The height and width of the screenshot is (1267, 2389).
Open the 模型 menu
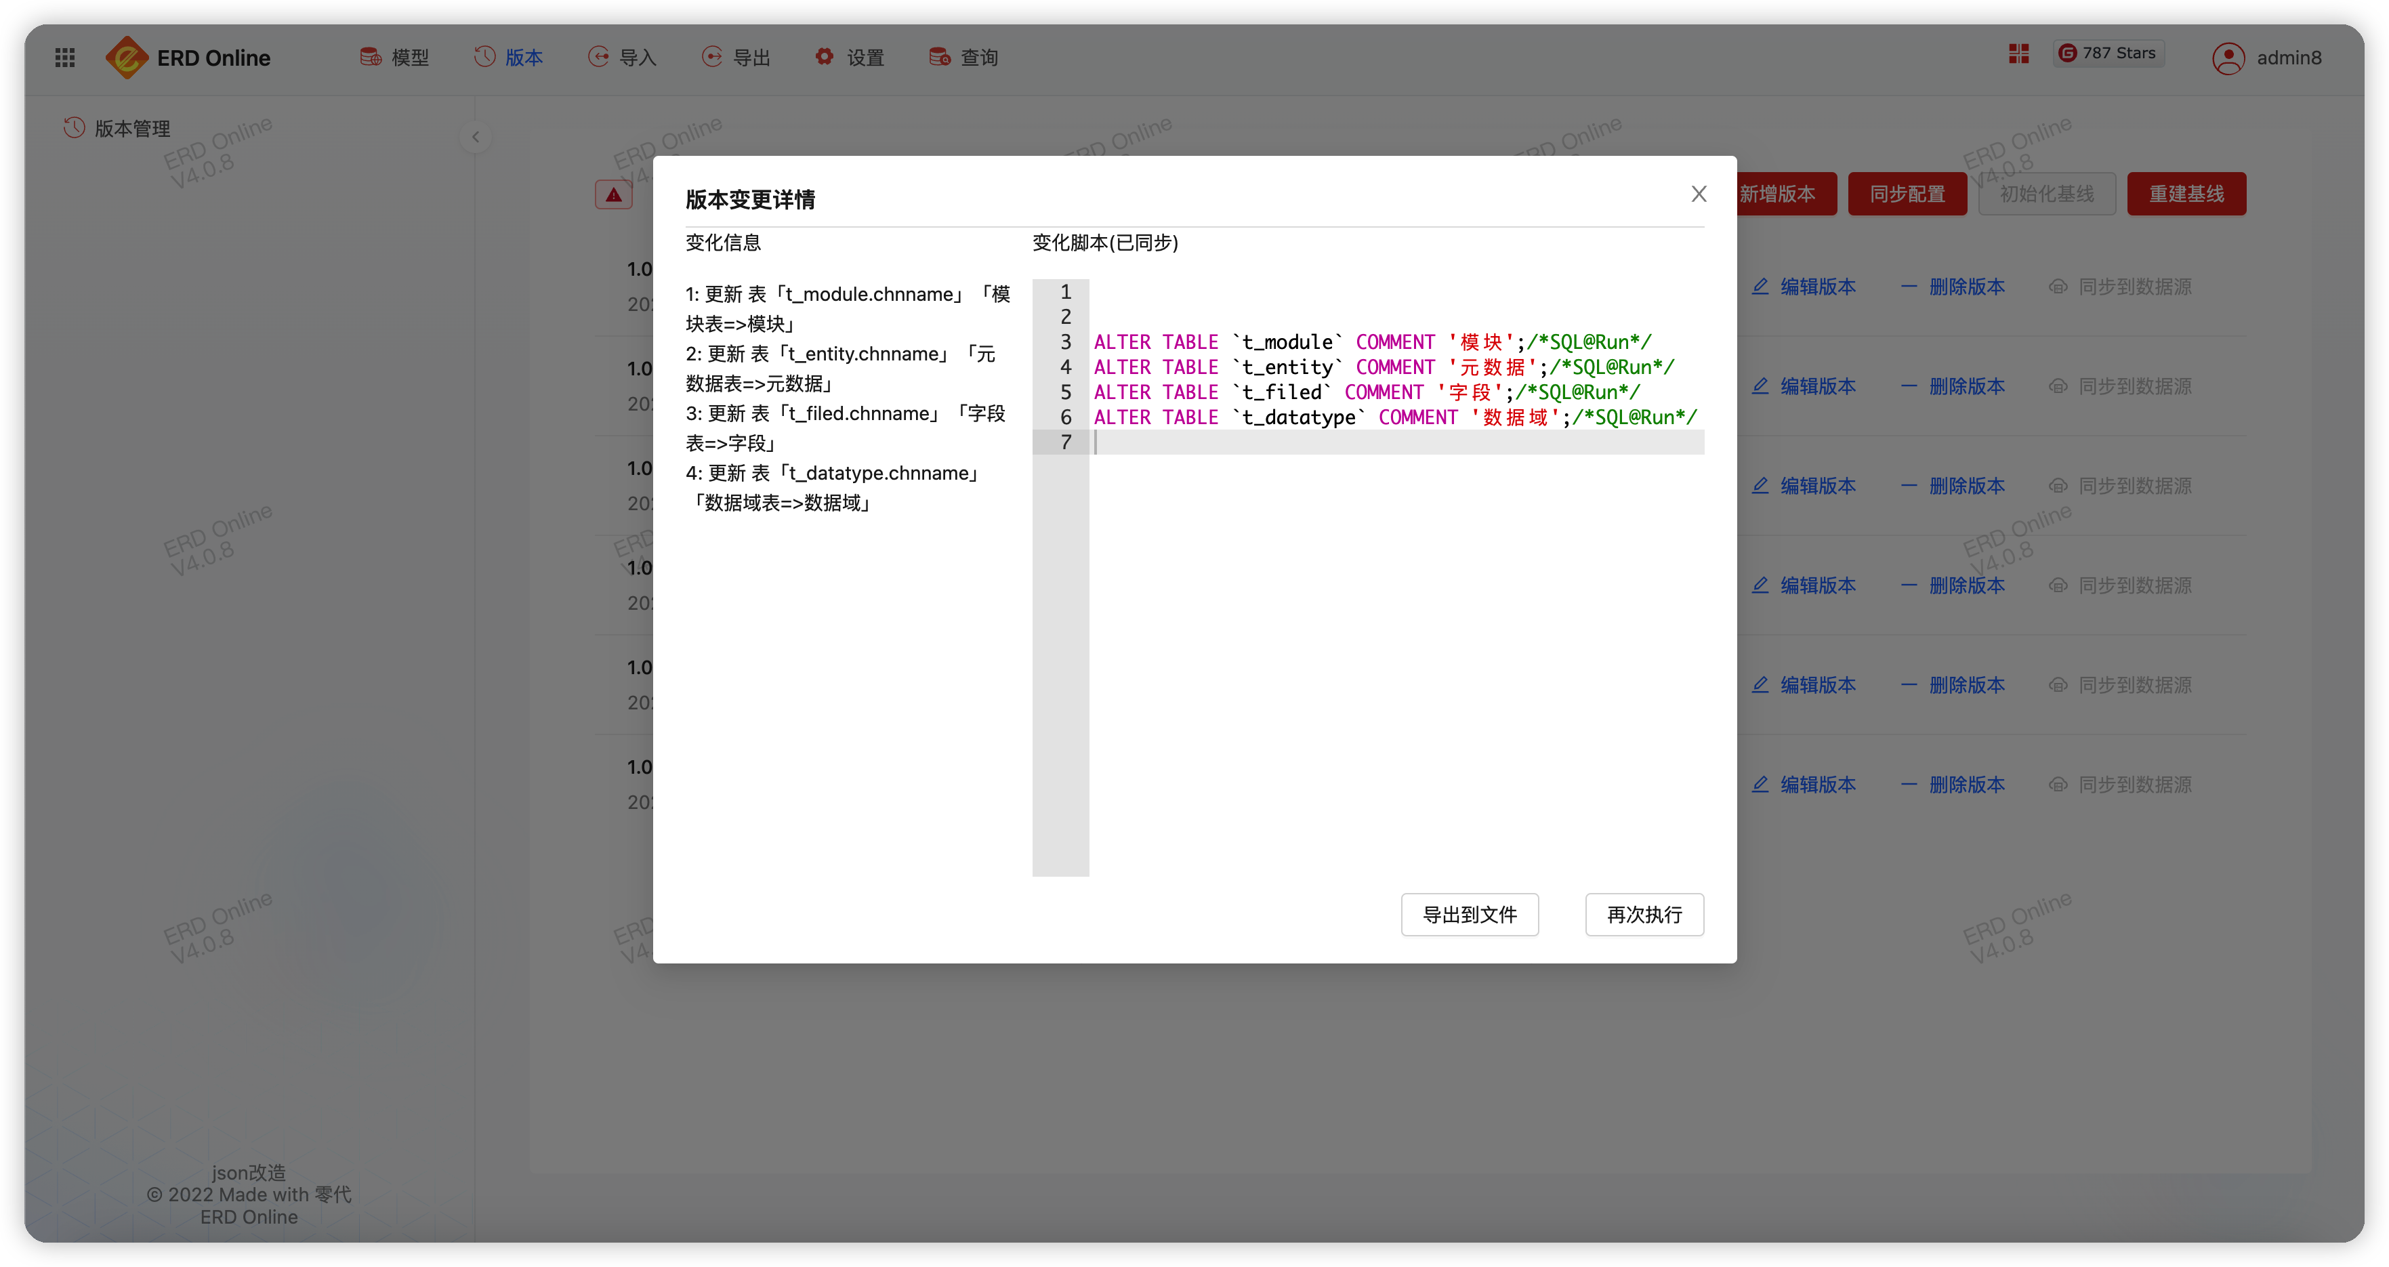pyautogui.click(x=394, y=58)
